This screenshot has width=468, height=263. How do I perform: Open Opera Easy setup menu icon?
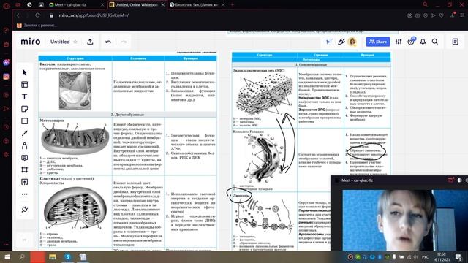point(462,15)
